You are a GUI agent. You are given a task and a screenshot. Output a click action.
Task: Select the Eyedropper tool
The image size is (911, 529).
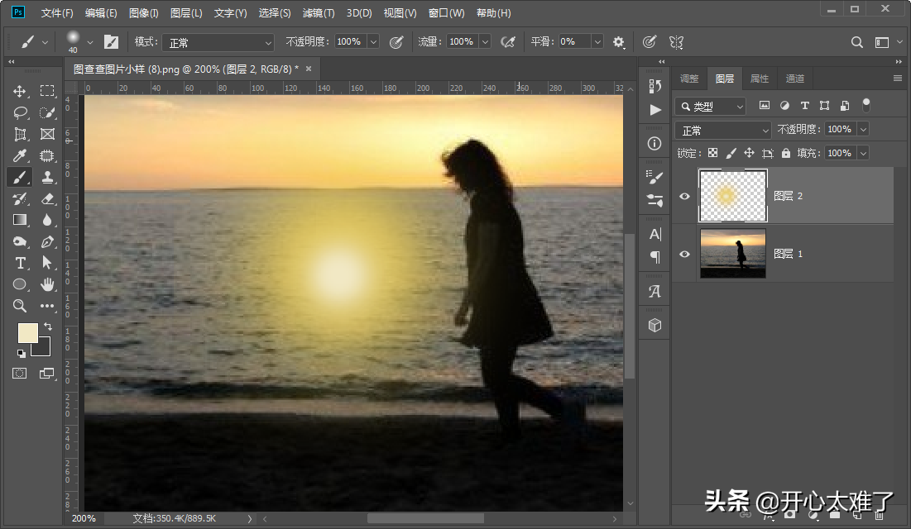point(20,155)
